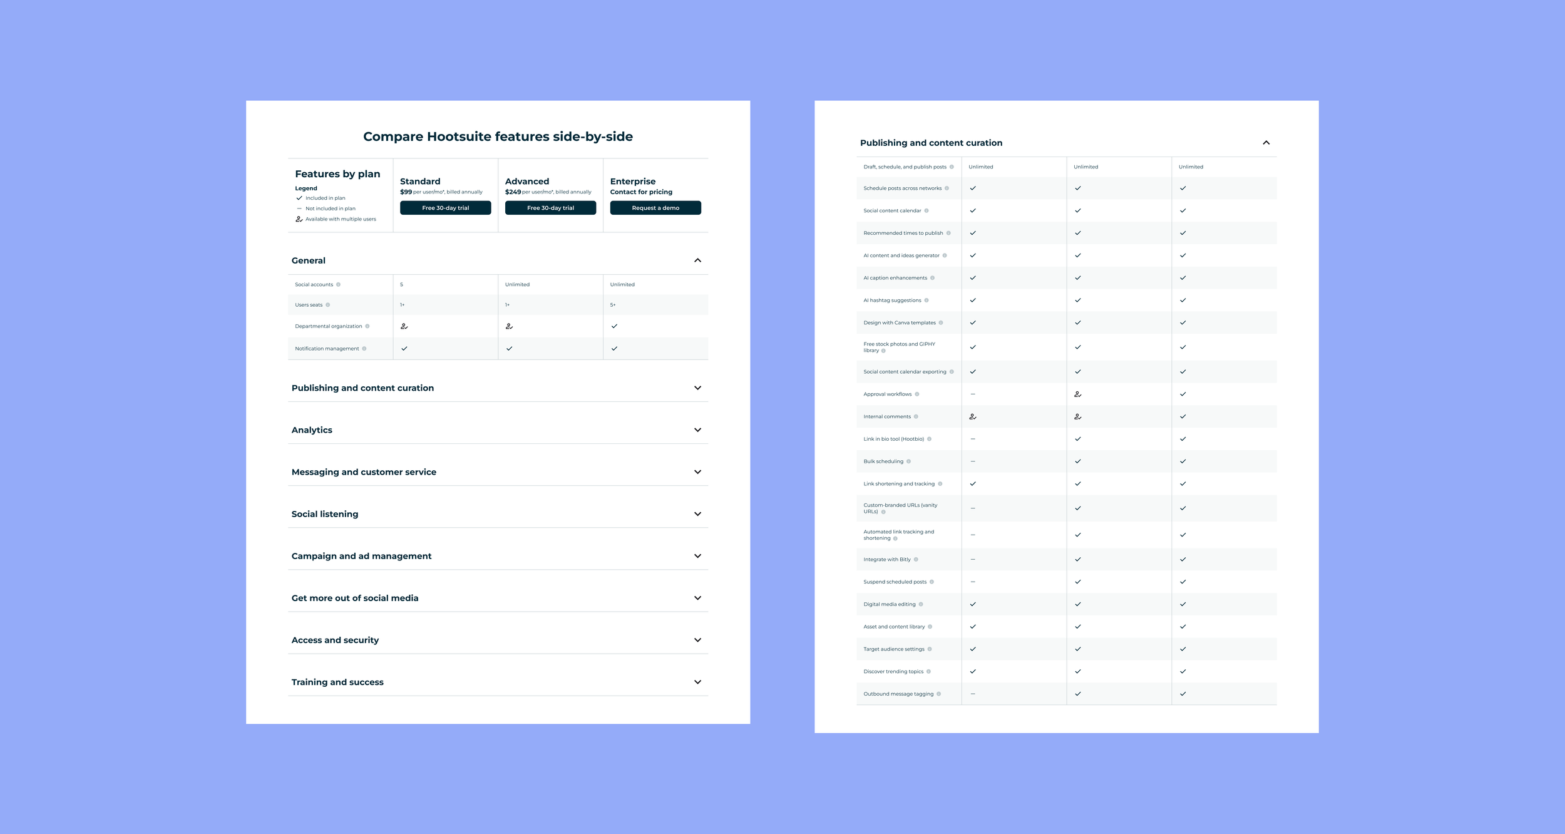Click the info icon next to Social accounts

point(339,284)
